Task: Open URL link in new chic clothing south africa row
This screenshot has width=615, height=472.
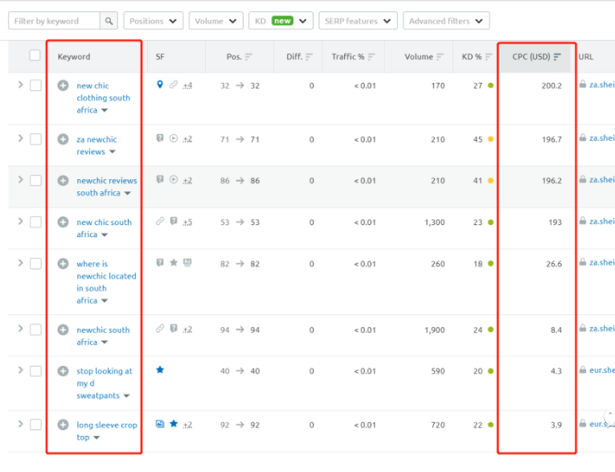Action: click(x=601, y=84)
